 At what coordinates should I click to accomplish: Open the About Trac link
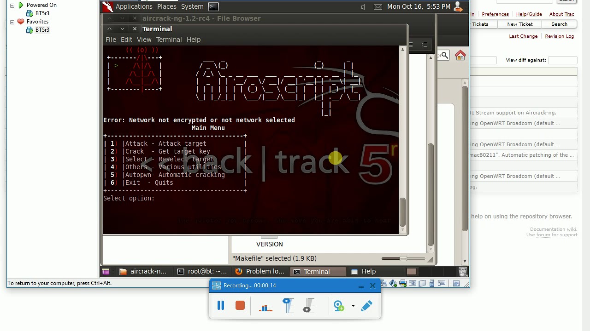point(561,14)
